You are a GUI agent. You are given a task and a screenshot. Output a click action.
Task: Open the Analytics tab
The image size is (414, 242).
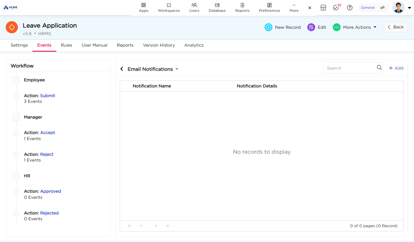194,45
